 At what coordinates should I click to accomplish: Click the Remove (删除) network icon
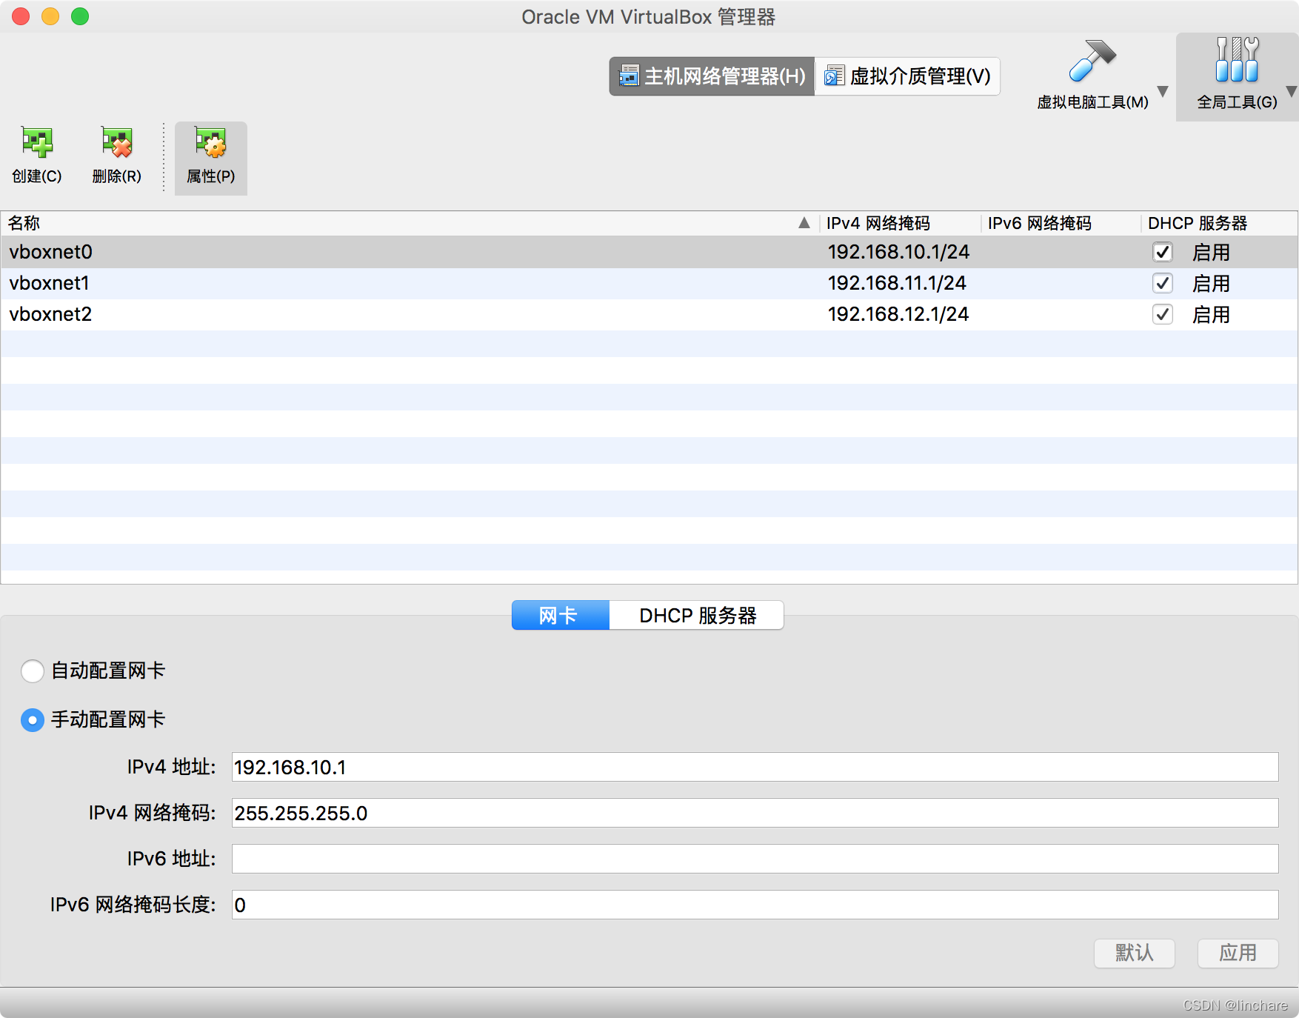tap(117, 142)
